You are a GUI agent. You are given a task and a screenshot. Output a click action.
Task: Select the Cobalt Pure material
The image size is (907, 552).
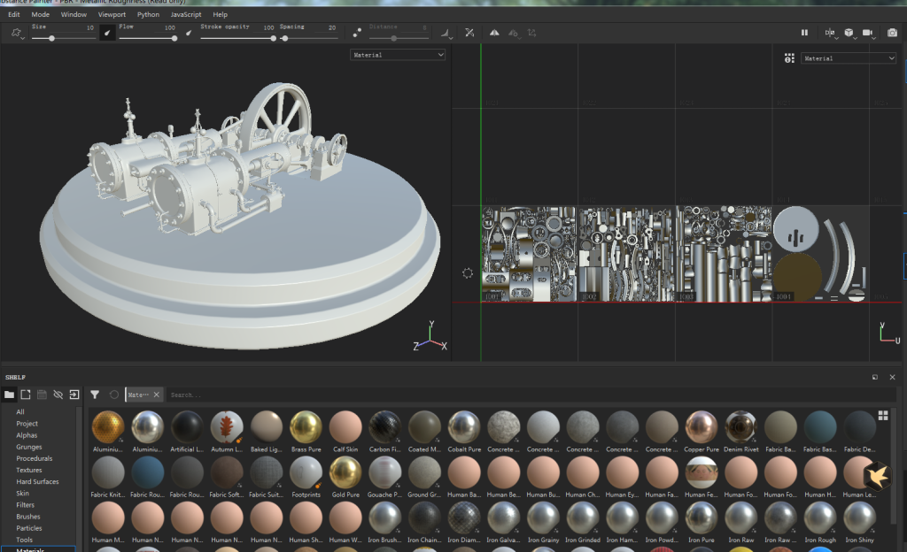pos(464,432)
